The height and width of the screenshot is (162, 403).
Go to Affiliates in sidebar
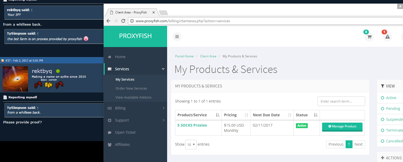tap(122, 145)
